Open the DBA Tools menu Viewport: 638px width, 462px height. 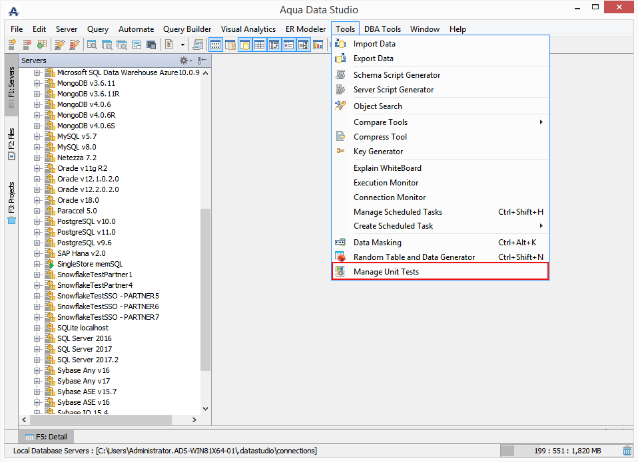[x=382, y=29]
